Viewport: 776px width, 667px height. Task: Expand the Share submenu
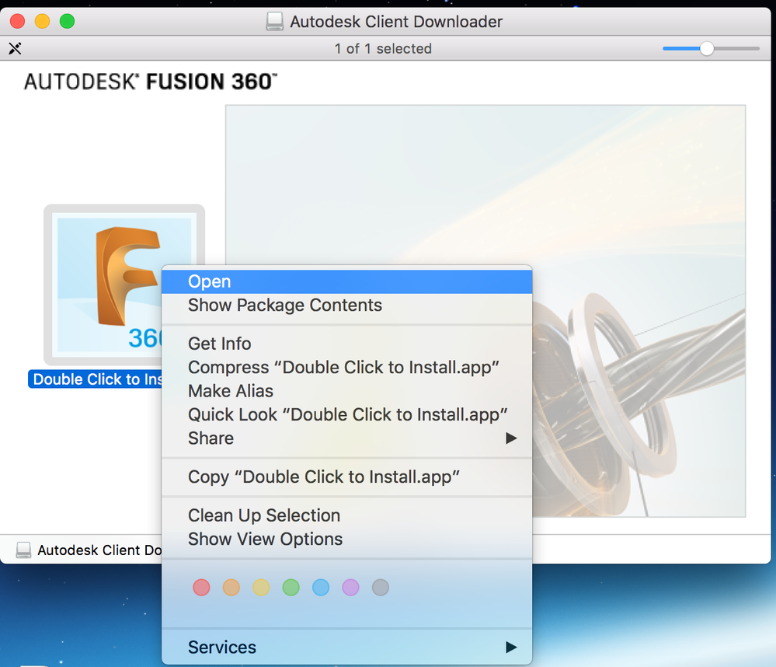(347, 438)
